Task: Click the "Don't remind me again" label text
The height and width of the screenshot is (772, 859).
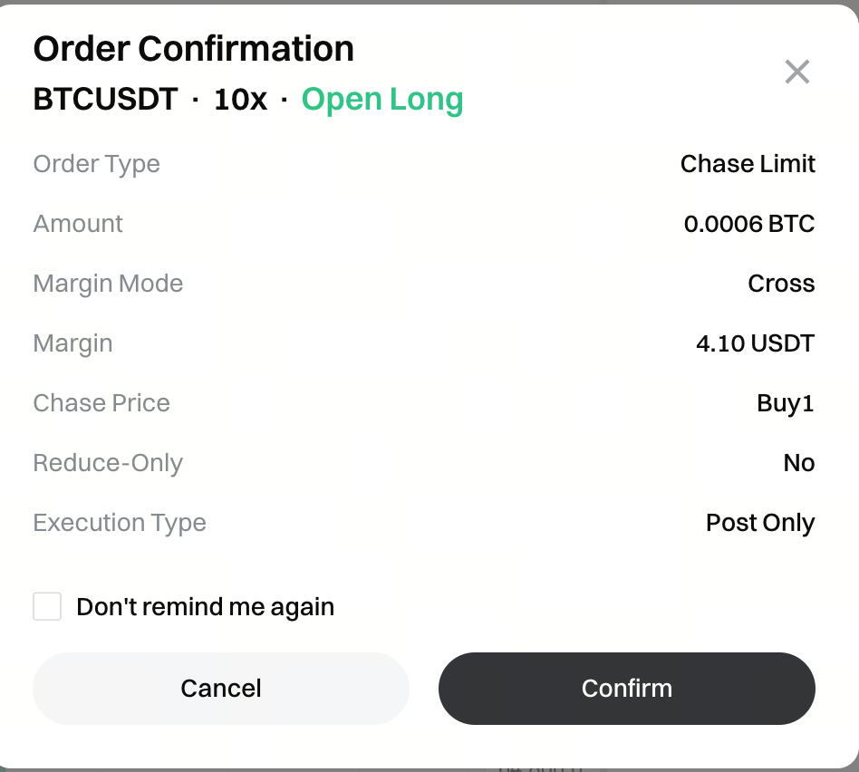Action: [205, 606]
